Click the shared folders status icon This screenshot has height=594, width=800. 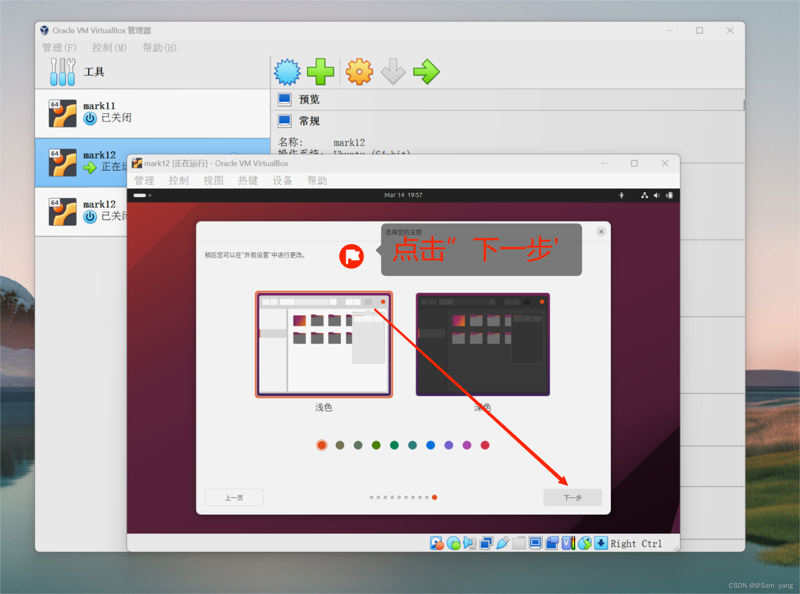tap(519, 543)
